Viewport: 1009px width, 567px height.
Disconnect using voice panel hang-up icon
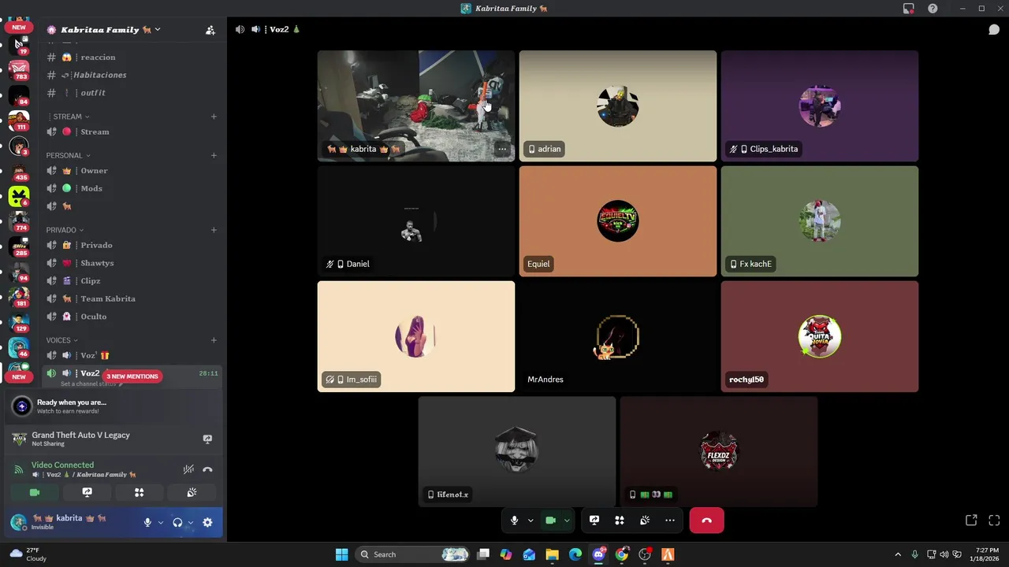point(207,469)
